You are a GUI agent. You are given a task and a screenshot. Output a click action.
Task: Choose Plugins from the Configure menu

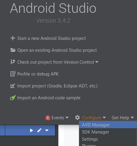(x=108, y=145)
